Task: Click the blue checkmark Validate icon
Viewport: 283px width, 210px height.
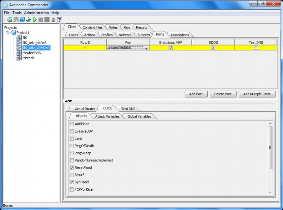Action: (28, 20)
